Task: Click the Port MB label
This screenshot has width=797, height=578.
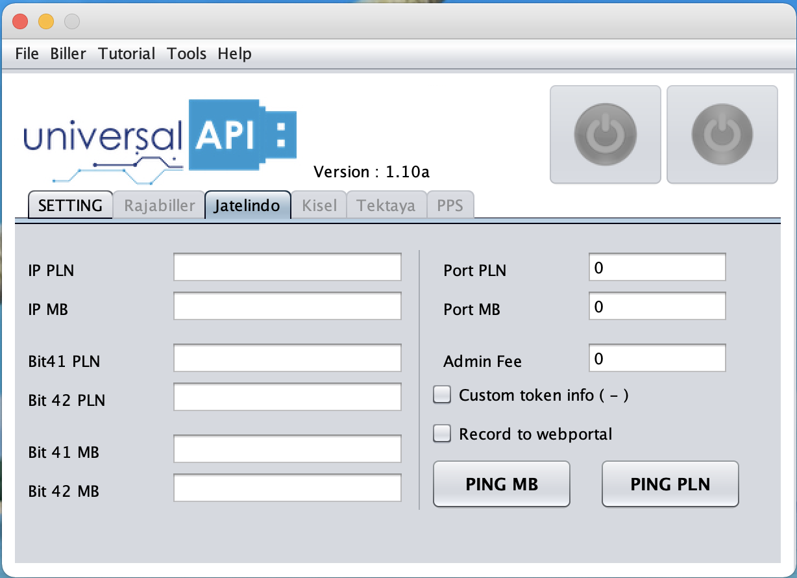Action: pos(472,310)
